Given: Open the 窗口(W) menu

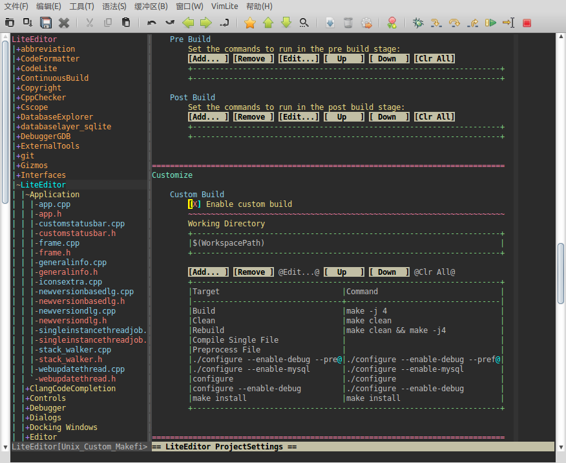Looking at the screenshot, I should click(189, 6).
